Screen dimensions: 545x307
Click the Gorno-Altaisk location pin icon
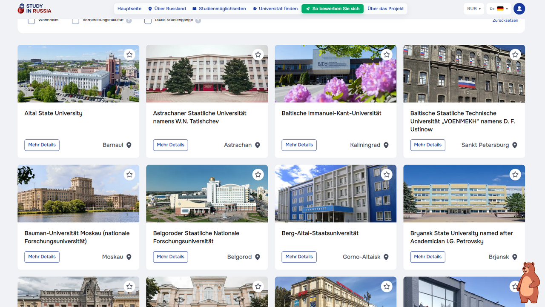click(x=386, y=257)
